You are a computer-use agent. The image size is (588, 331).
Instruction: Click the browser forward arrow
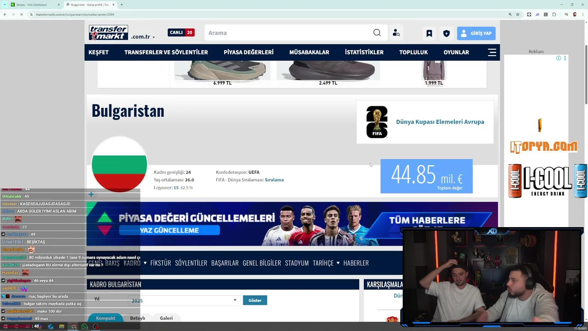tap(13, 14)
